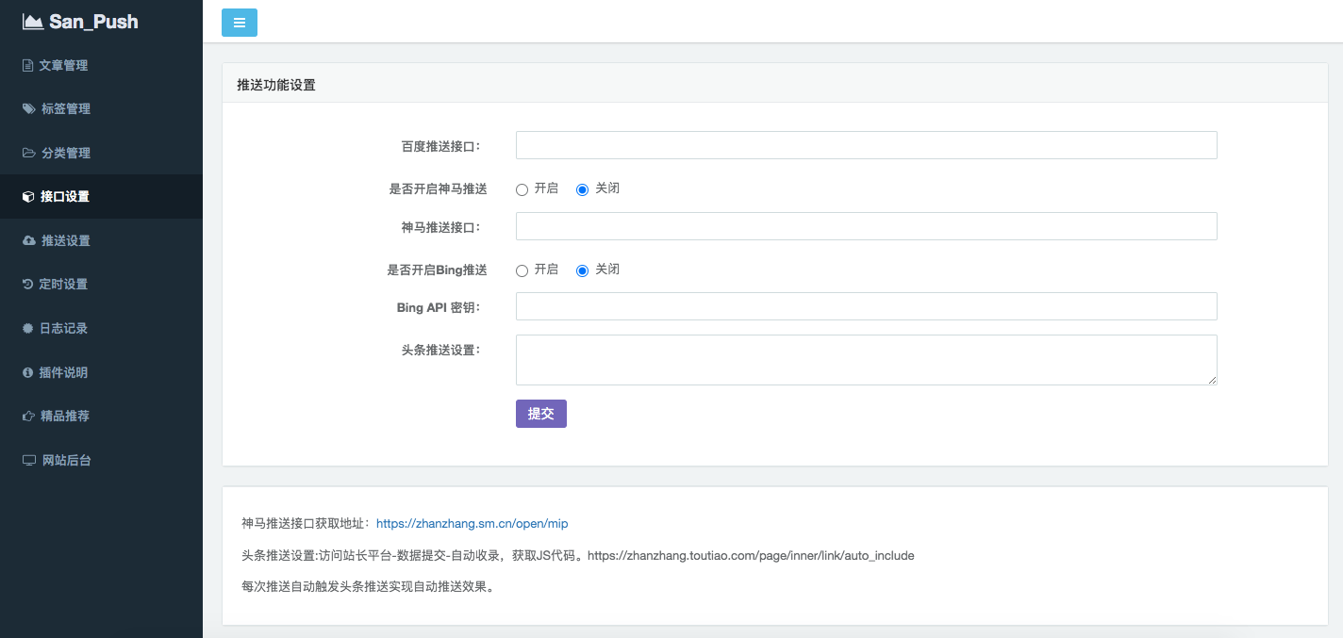The width and height of the screenshot is (1343, 638).
Task: Enable 神马推送 with the 开启 radio
Action: coord(522,189)
